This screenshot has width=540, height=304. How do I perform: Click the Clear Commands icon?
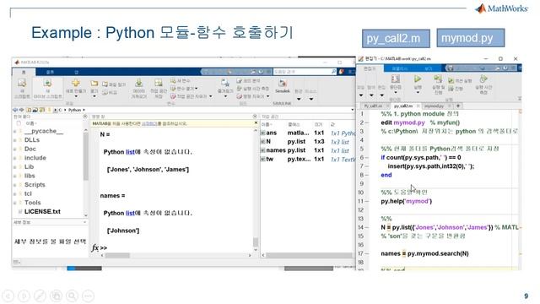click(240, 96)
